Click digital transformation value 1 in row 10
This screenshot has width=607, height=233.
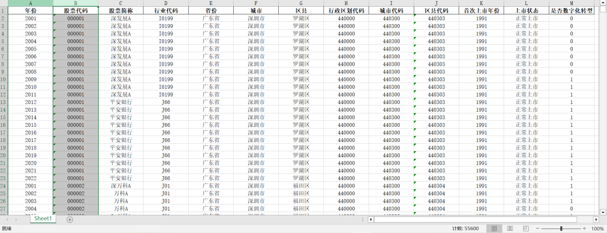click(572, 79)
